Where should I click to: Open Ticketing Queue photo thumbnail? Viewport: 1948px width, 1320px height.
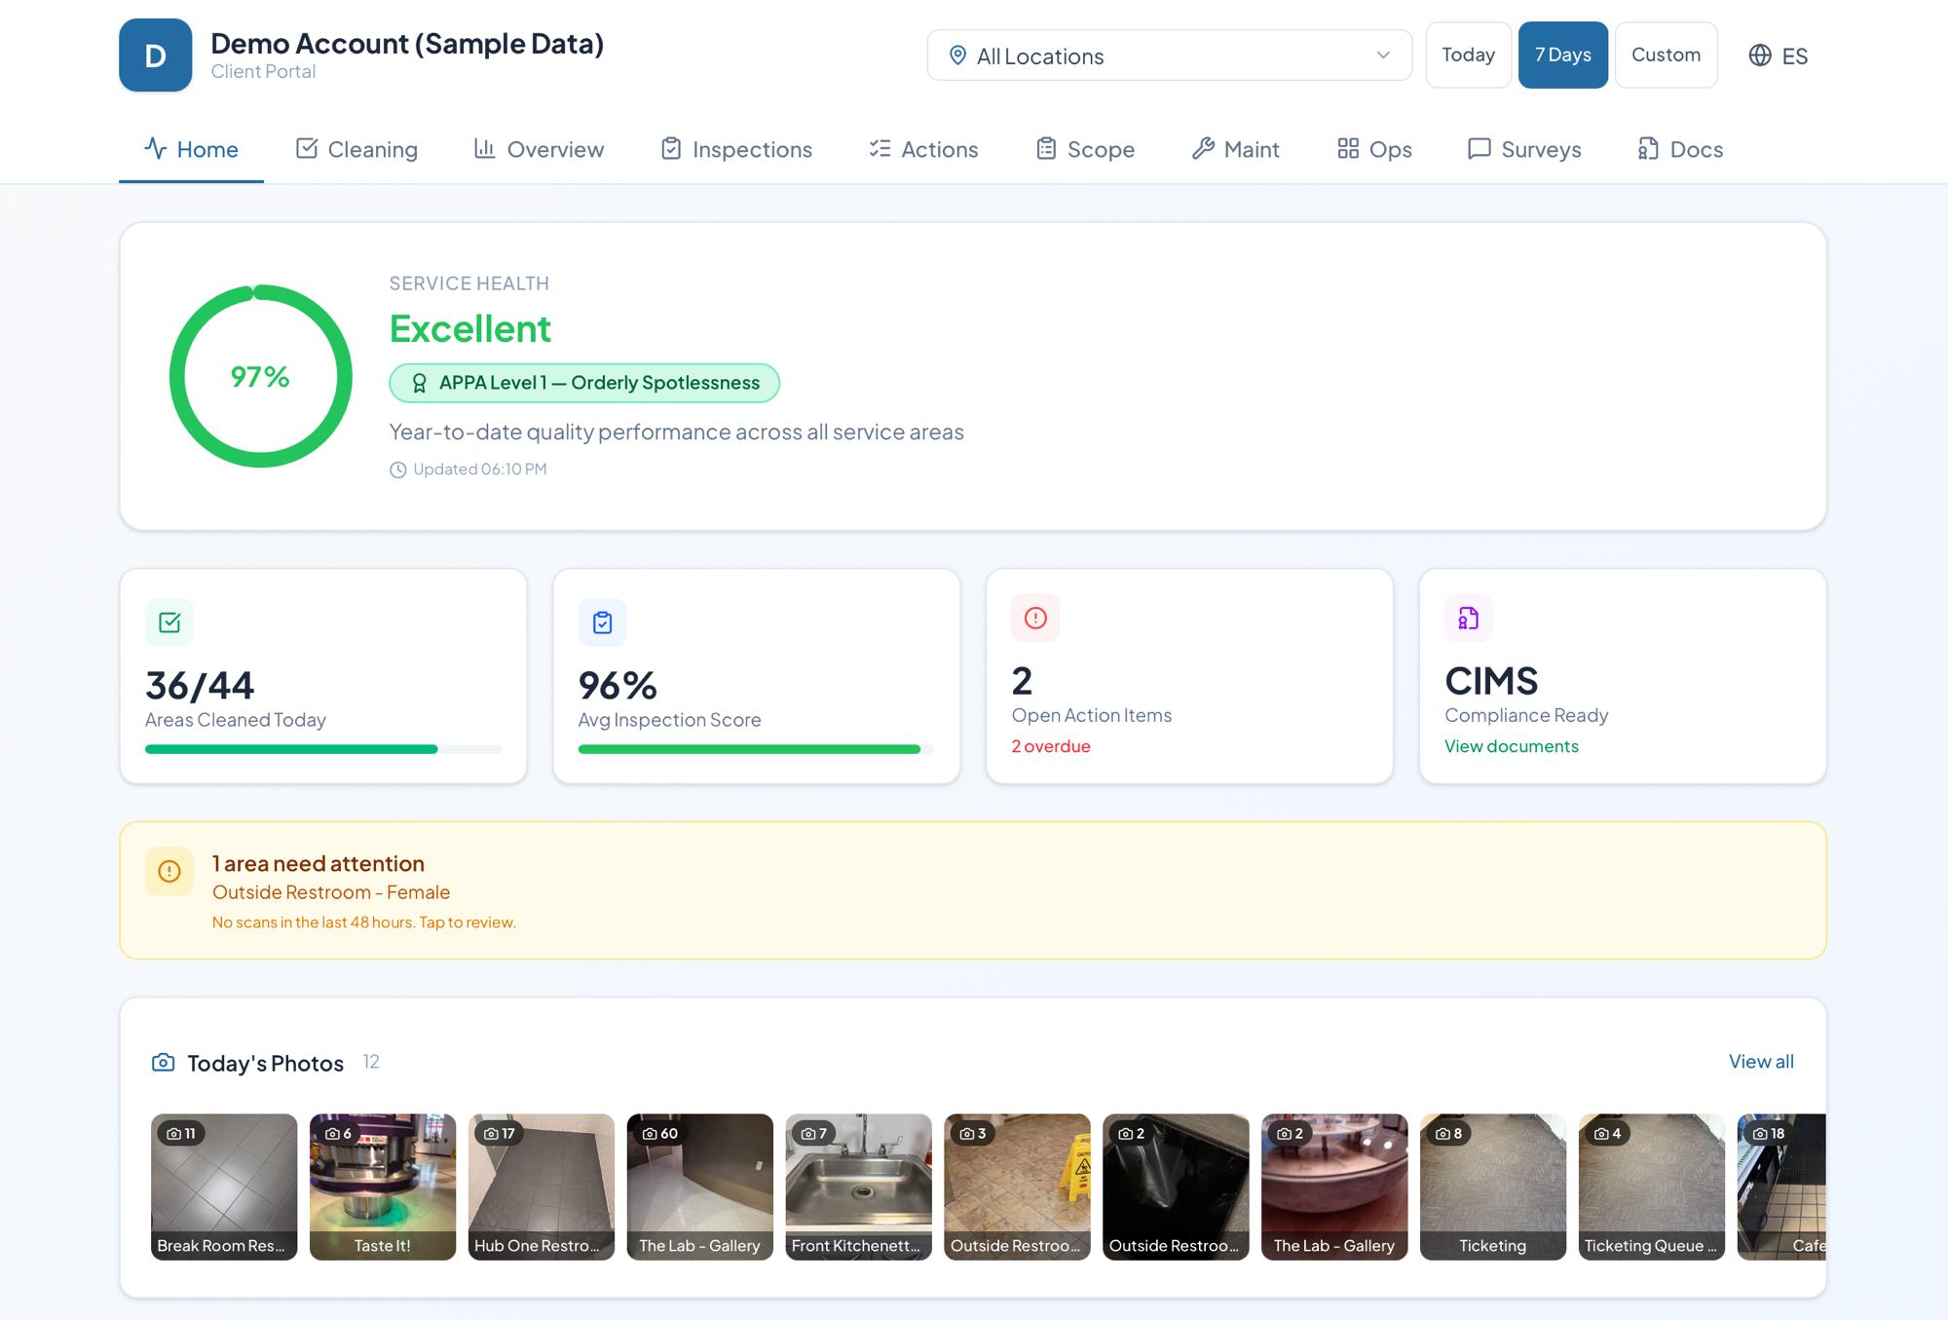pos(1652,1187)
